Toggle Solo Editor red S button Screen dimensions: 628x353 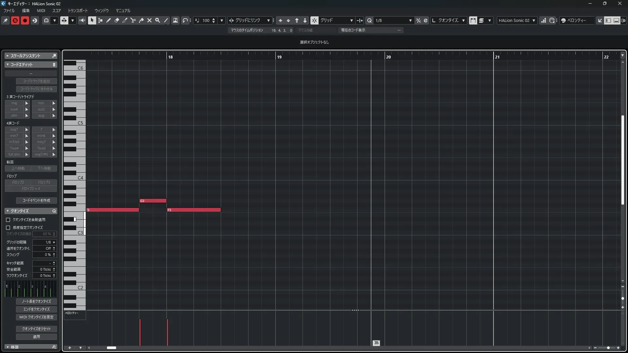click(x=15, y=20)
